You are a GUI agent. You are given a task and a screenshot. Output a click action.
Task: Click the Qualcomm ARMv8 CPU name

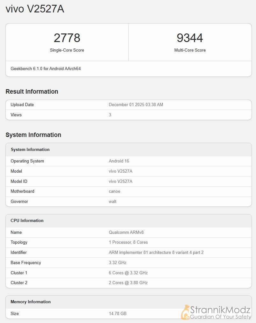(x=126, y=232)
